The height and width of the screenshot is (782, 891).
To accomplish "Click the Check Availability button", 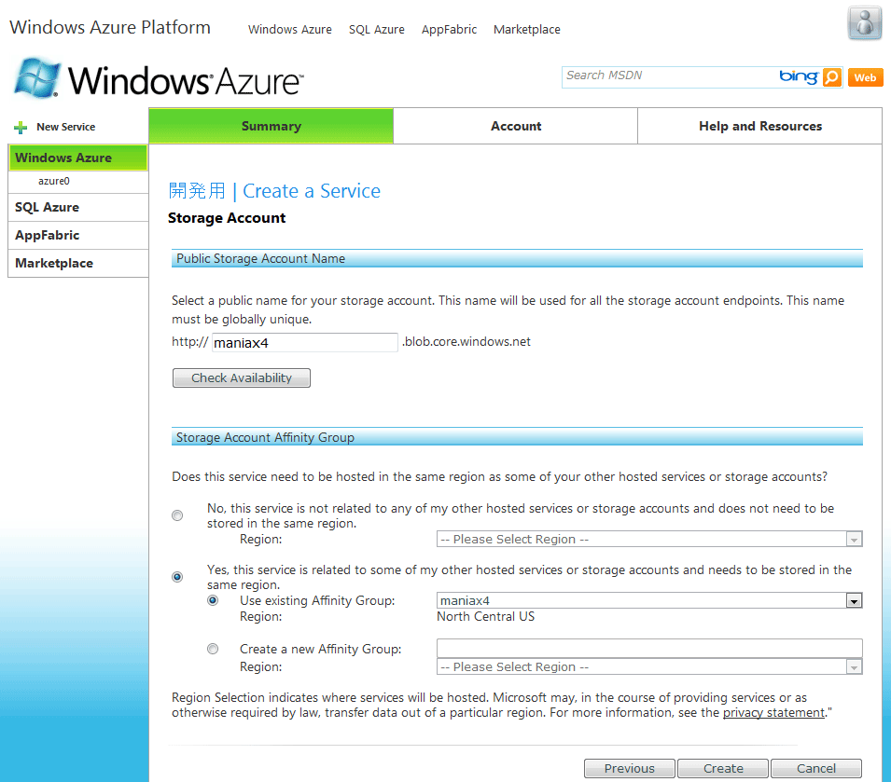I will pyautogui.click(x=242, y=377).
